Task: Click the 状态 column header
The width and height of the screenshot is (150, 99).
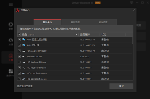Action: [104, 34]
